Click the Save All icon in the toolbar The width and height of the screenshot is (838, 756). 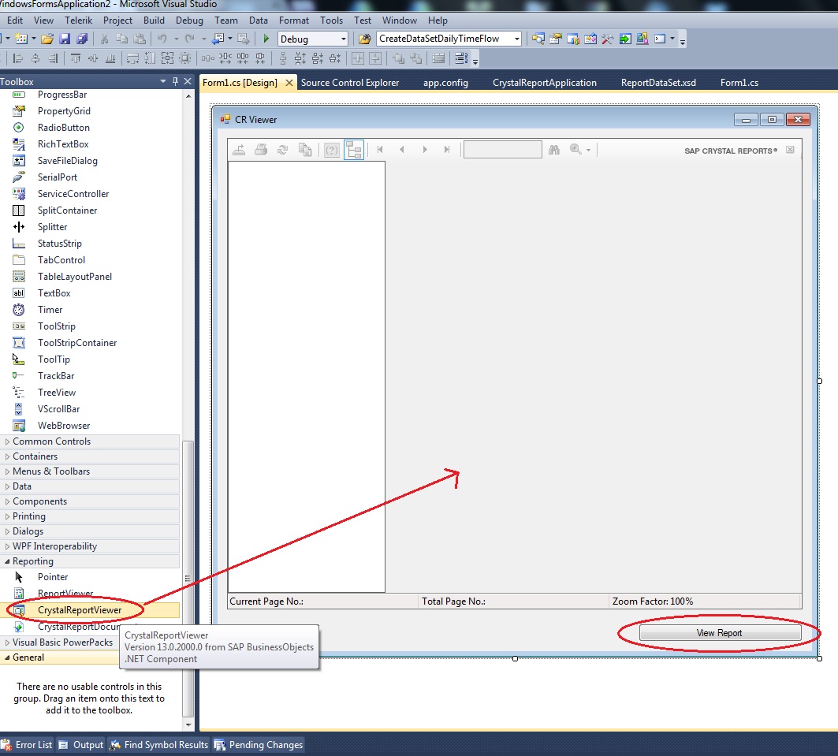click(82, 38)
